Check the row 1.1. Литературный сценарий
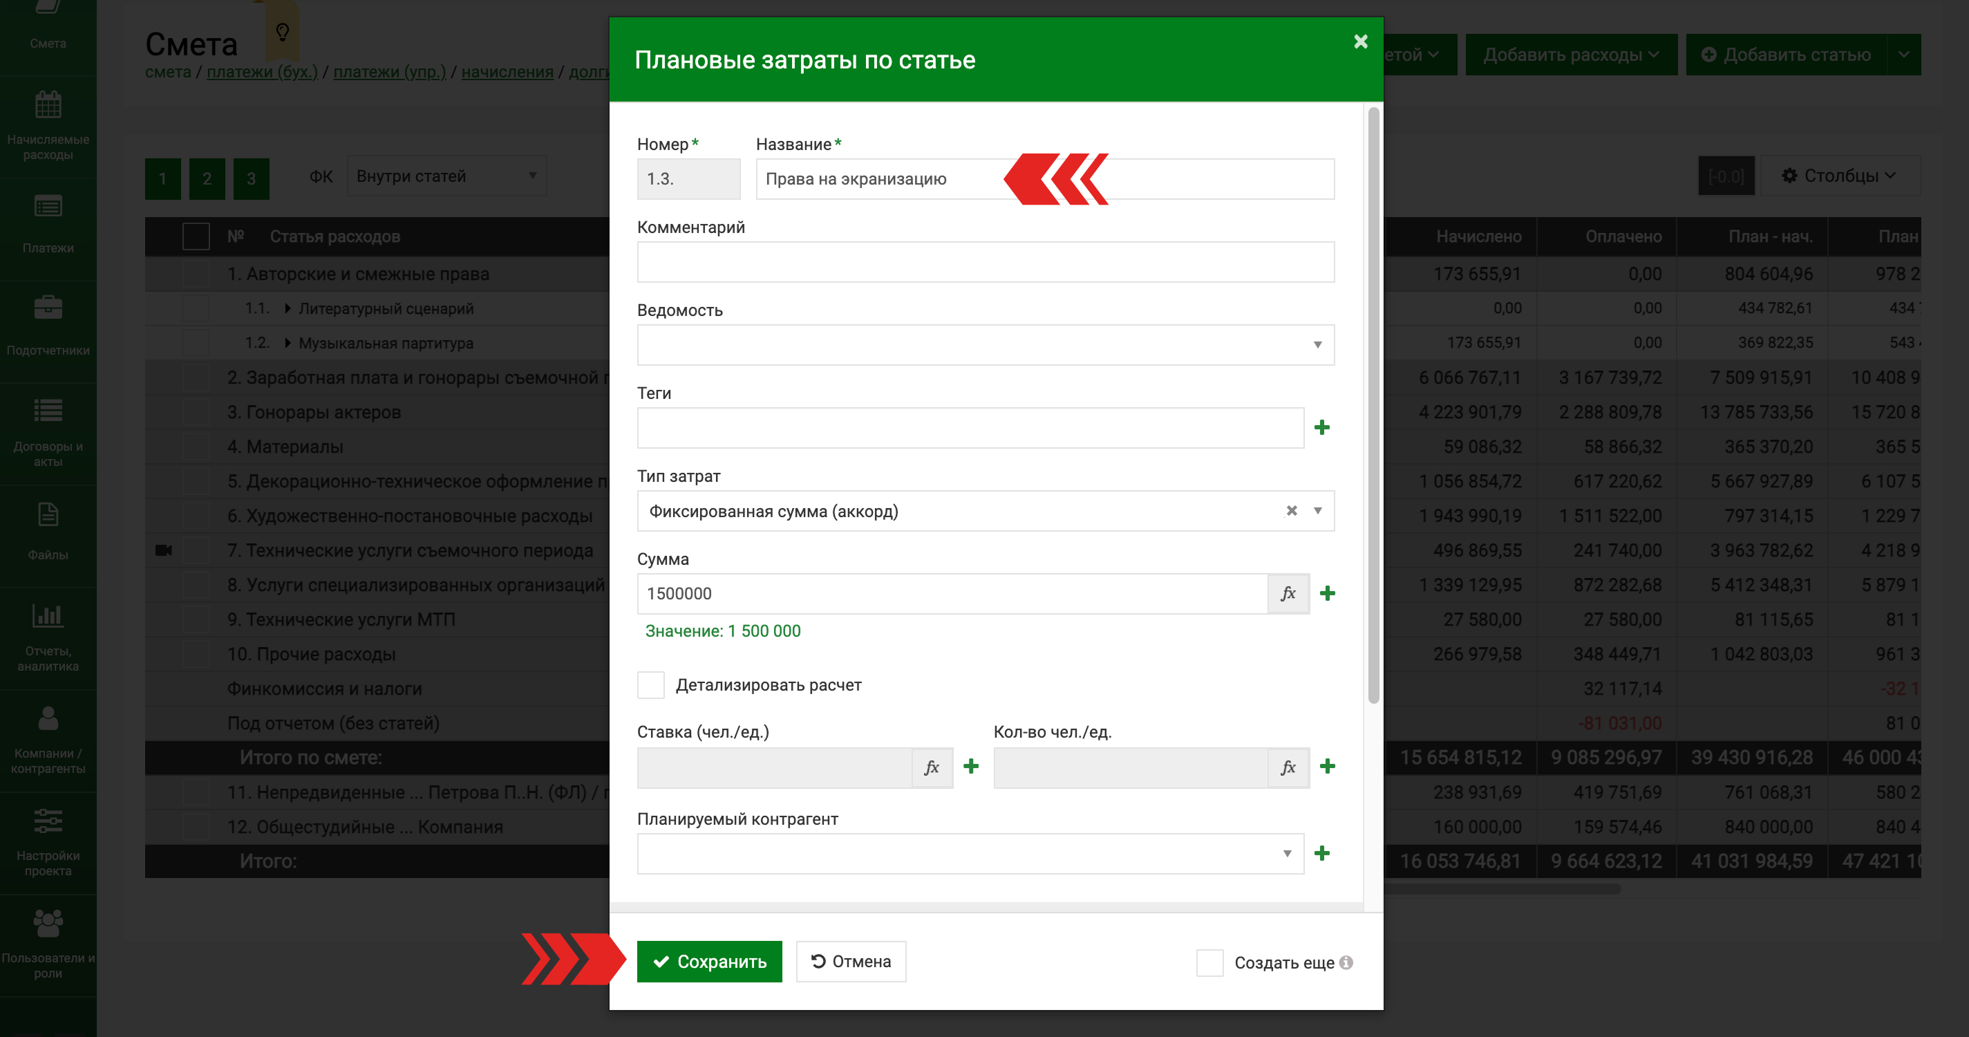The image size is (1969, 1037). click(x=196, y=308)
